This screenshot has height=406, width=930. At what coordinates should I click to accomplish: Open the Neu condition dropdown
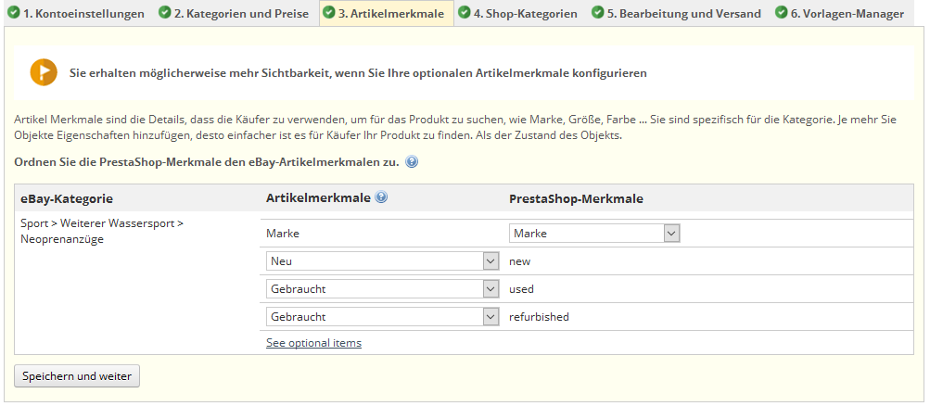click(382, 261)
